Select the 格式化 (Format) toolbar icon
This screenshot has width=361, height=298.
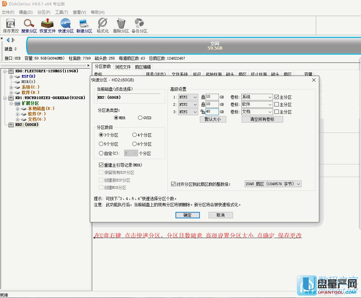point(103,24)
